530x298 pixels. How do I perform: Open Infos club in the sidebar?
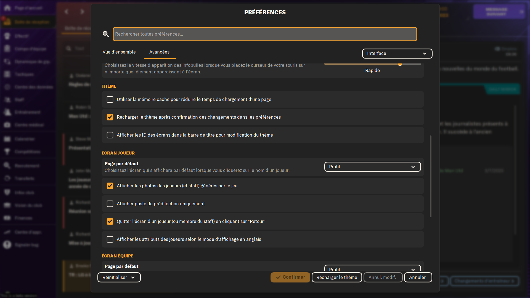(28, 193)
